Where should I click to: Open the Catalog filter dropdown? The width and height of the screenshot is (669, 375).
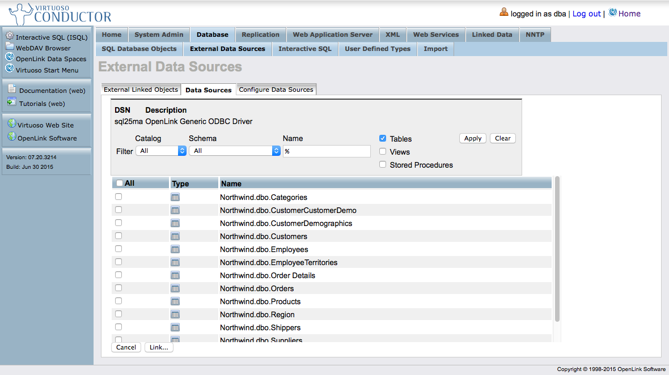(x=161, y=151)
